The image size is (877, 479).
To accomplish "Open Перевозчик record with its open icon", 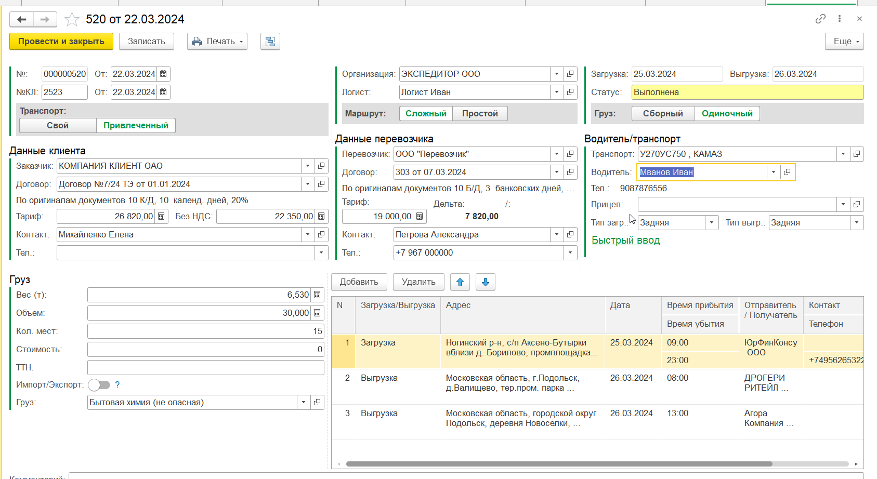I will (x=570, y=154).
